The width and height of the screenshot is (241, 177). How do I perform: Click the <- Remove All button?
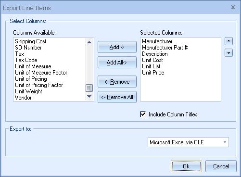click(117, 97)
